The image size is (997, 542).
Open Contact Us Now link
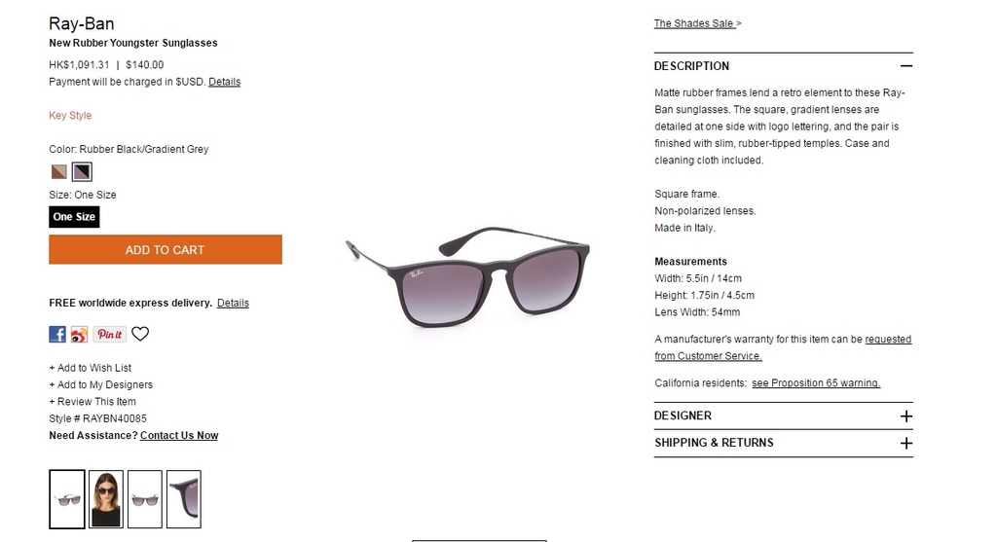click(179, 436)
